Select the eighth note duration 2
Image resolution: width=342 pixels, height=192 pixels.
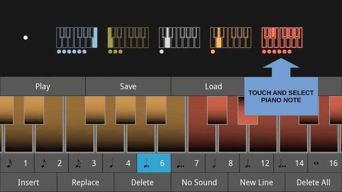pos(51,163)
